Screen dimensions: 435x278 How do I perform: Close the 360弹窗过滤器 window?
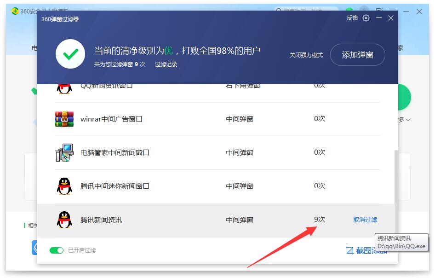(x=390, y=18)
